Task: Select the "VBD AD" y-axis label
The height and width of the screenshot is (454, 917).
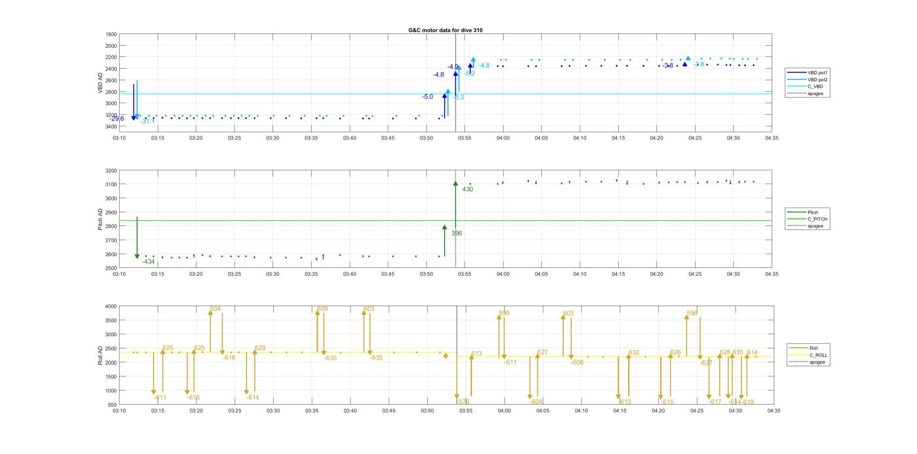Action: tap(101, 81)
